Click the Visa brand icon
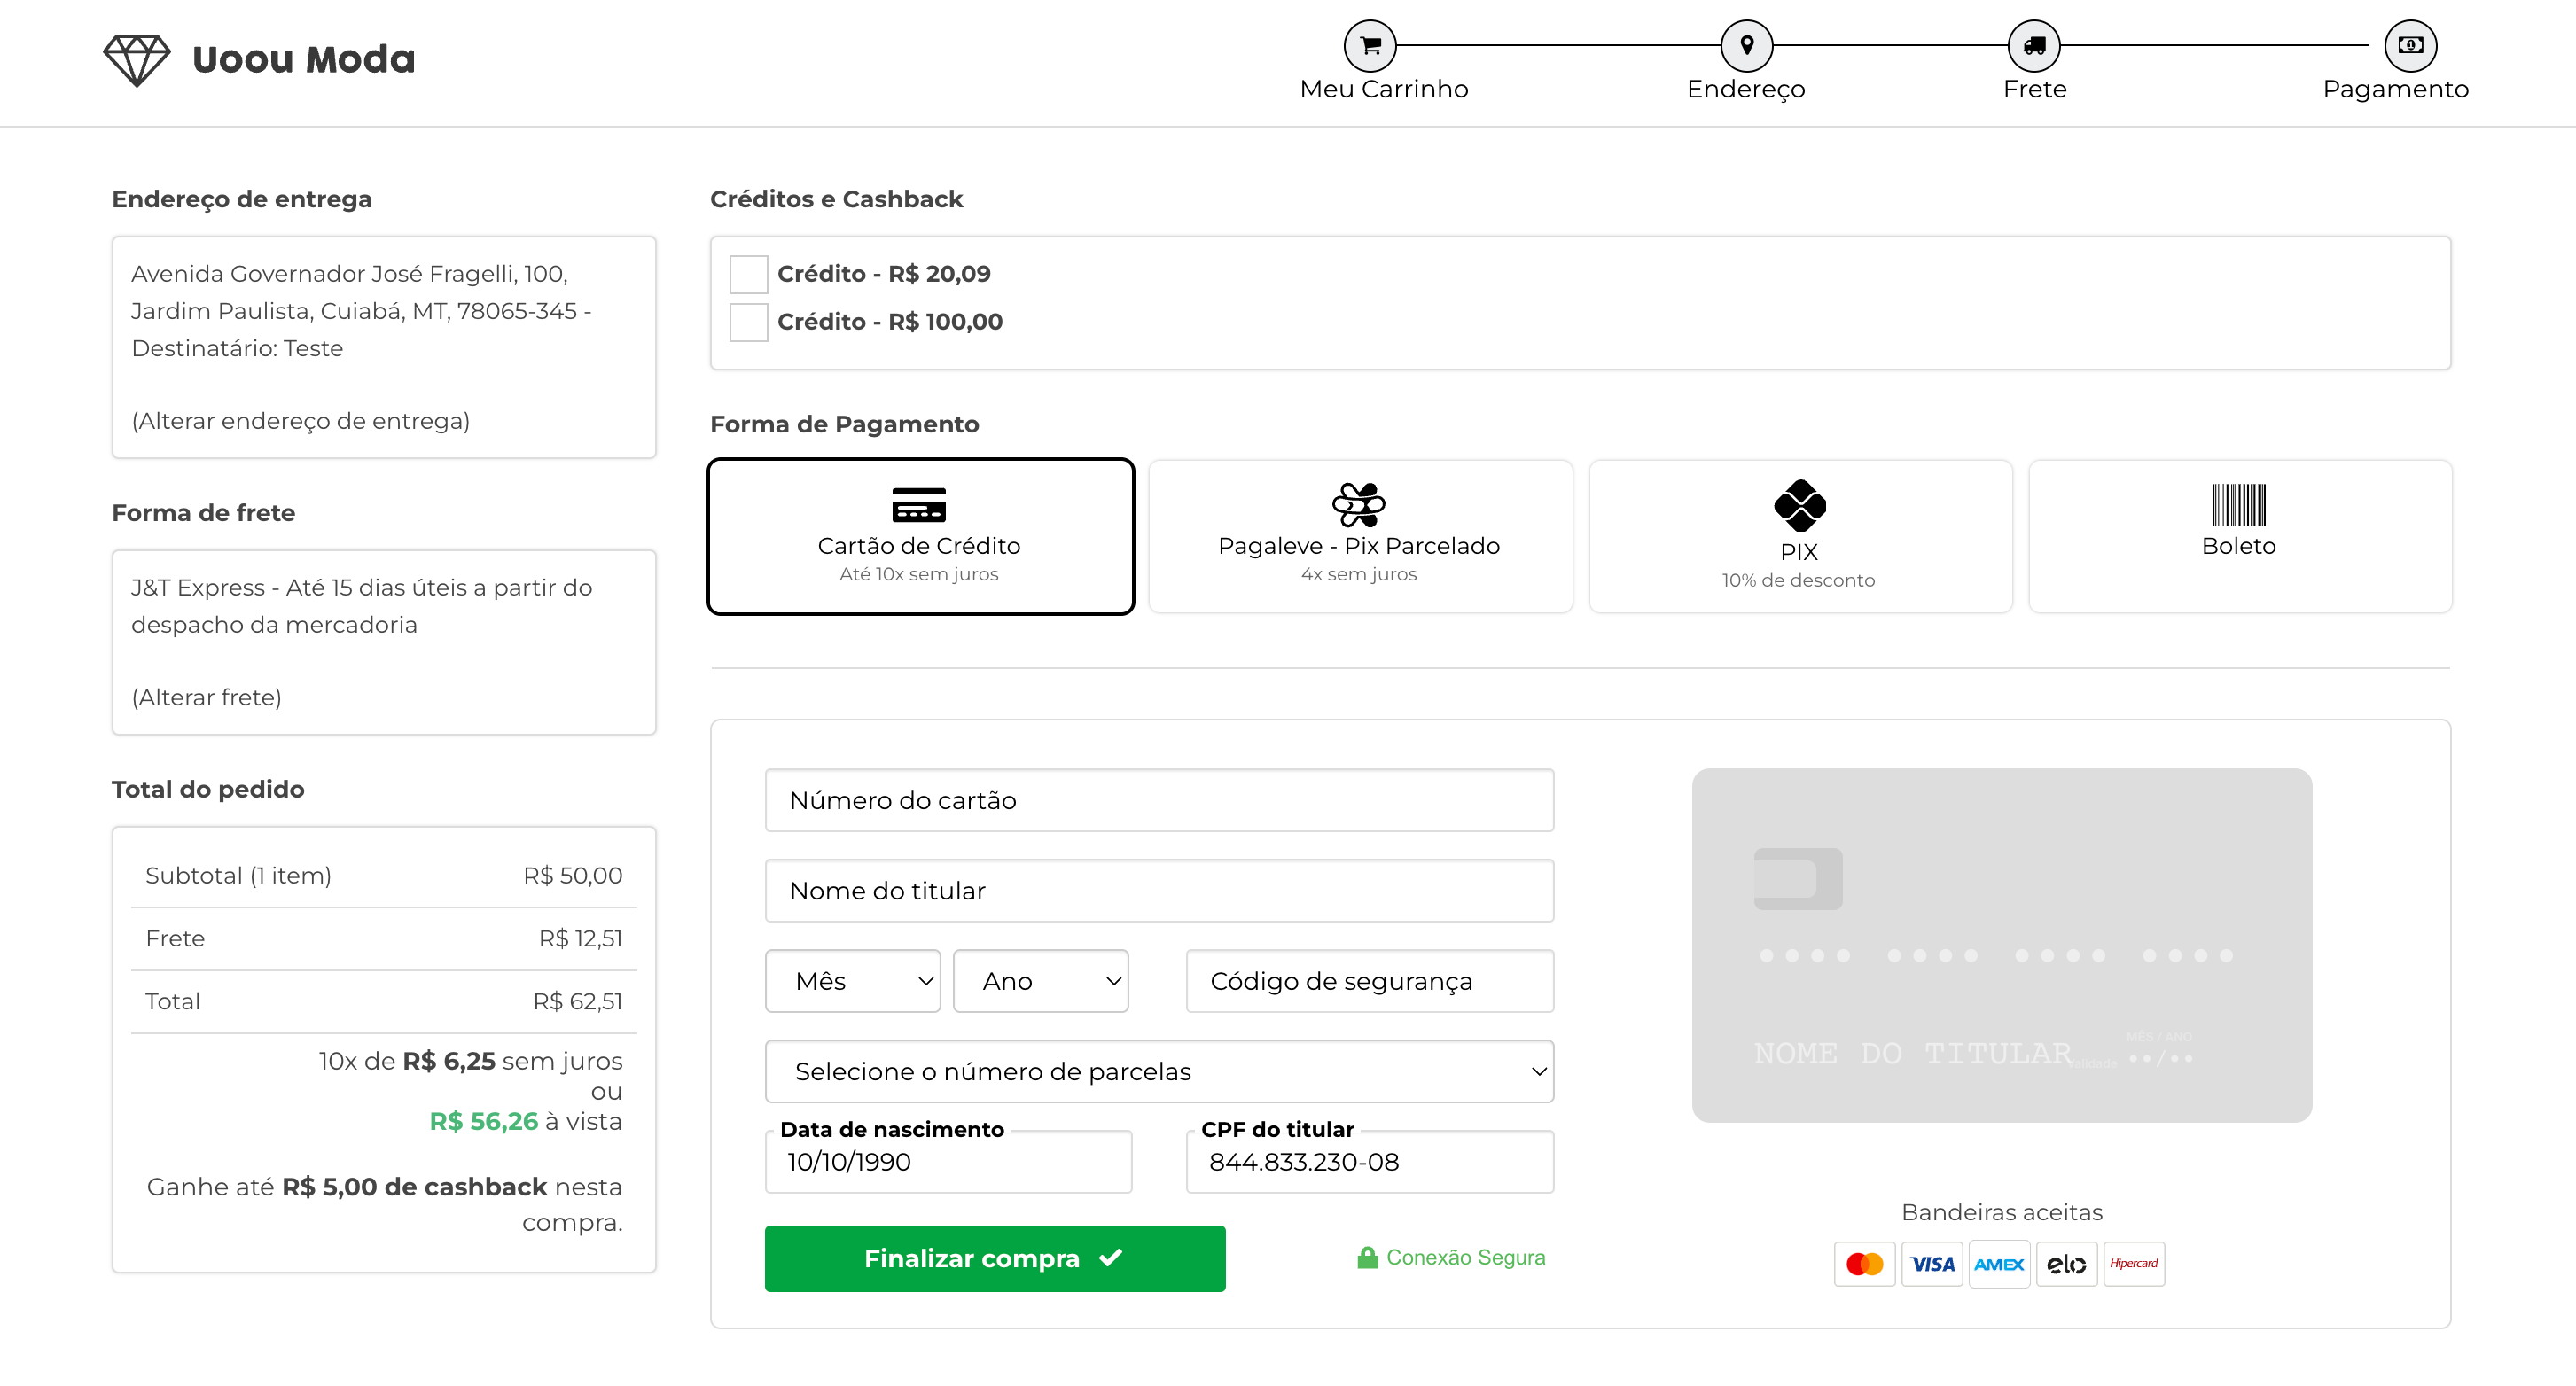This screenshot has height=1386, width=2576. (1932, 1264)
